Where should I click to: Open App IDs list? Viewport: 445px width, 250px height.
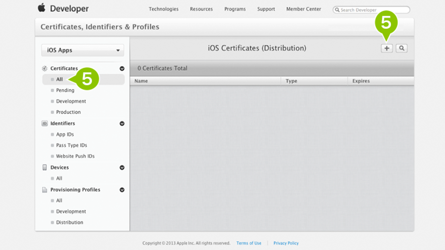[x=65, y=134]
